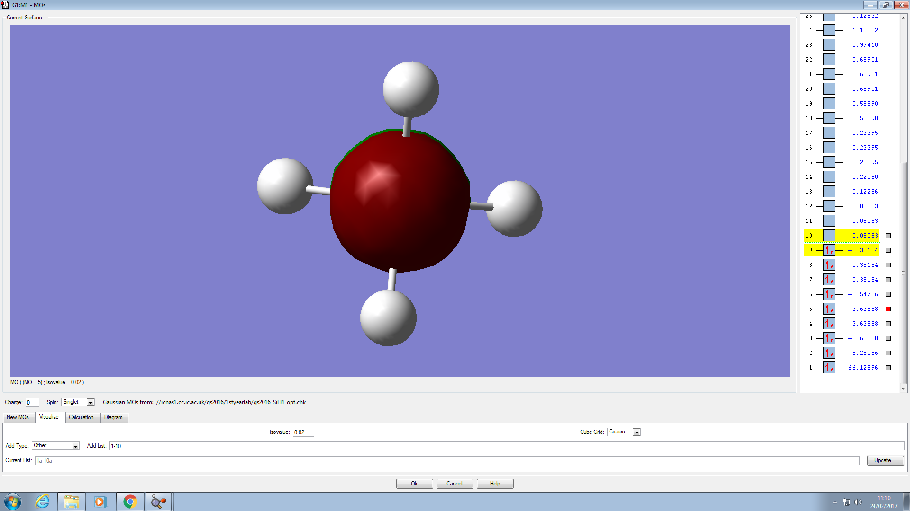This screenshot has height=511, width=910.
Task: Toggle surface marker for orbital 8
Action: click(x=888, y=265)
